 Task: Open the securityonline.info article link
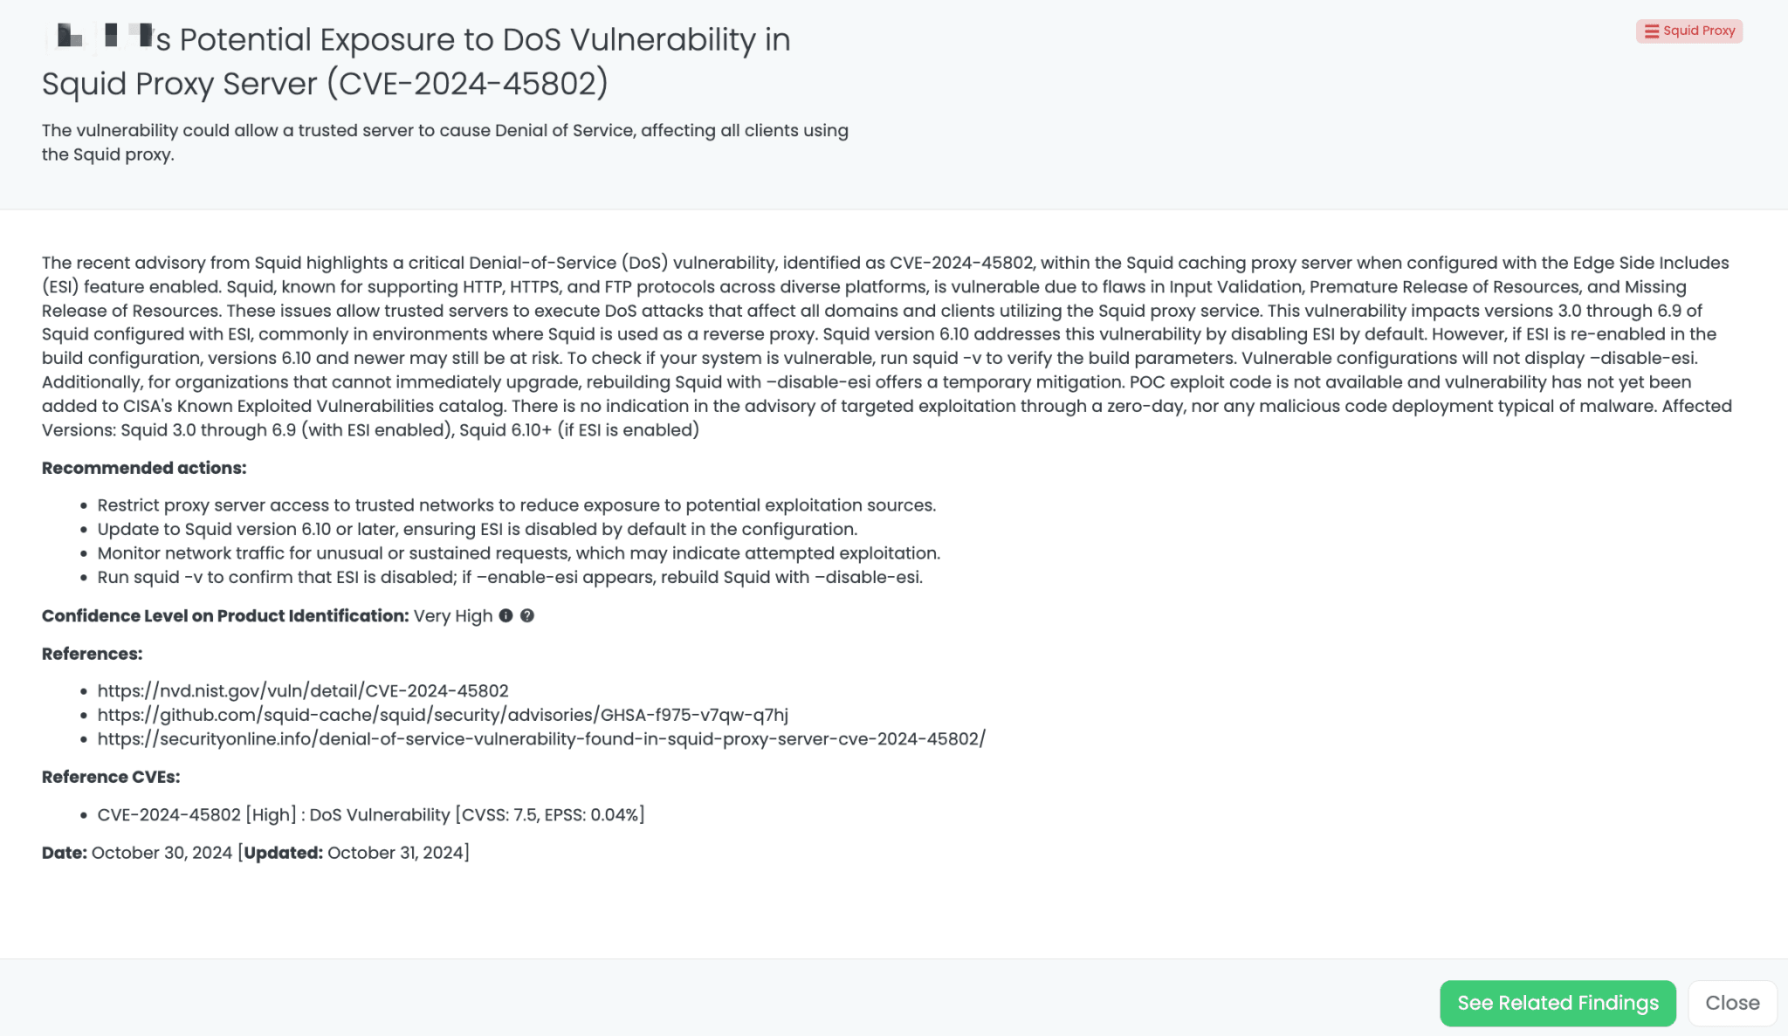coord(540,739)
